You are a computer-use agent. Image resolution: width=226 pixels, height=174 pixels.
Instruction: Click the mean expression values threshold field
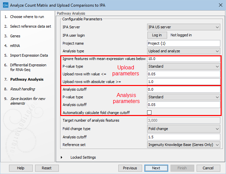pos(184,59)
